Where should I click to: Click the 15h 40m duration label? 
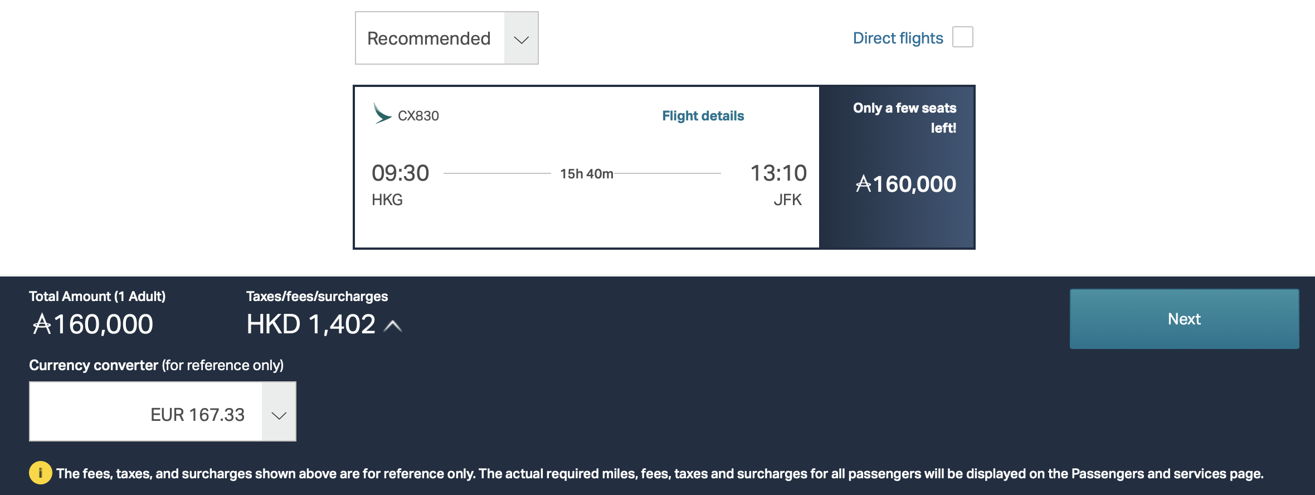[x=586, y=174]
